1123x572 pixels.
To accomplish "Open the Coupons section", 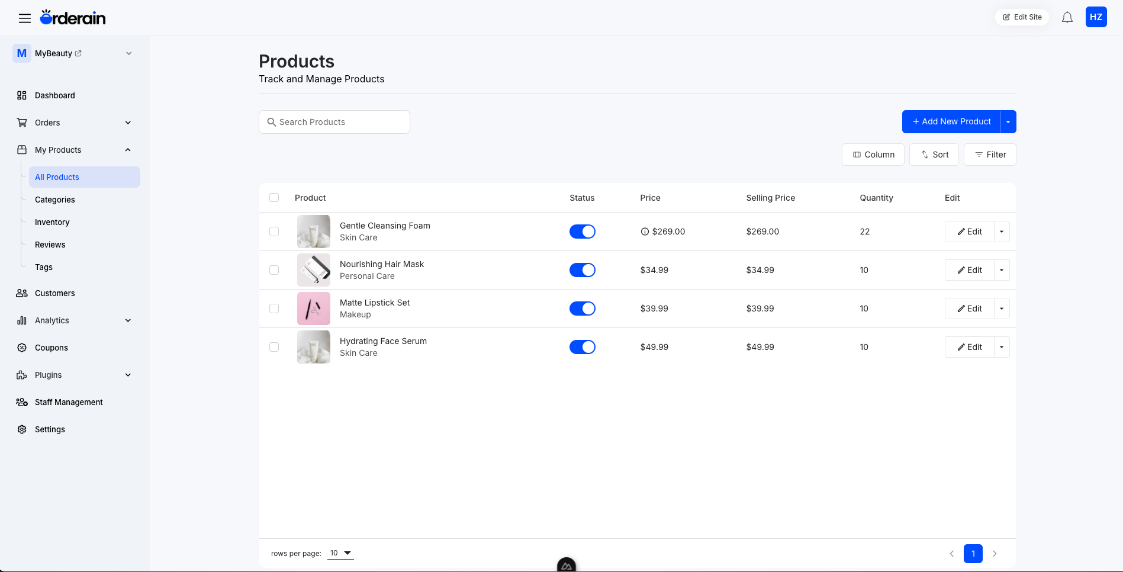I will coord(50,348).
